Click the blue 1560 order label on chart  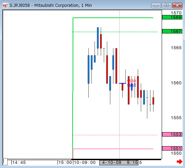[132, 85]
